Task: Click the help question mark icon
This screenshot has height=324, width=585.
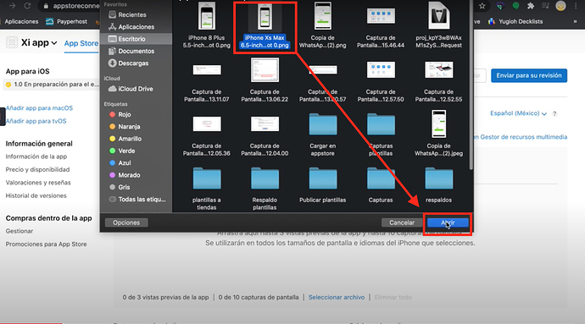Action: tap(554, 113)
